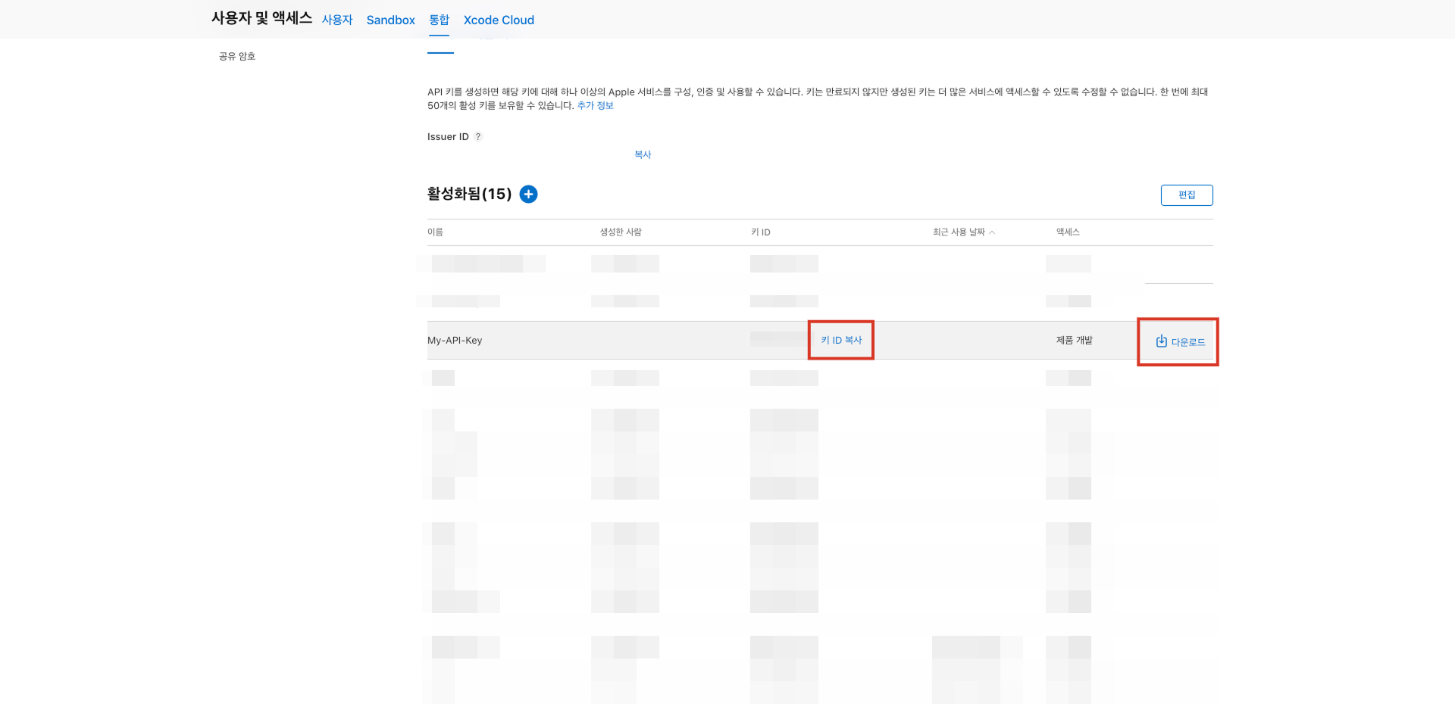Open the 추가 정보 more info link
1455x707 pixels.
tap(595, 106)
